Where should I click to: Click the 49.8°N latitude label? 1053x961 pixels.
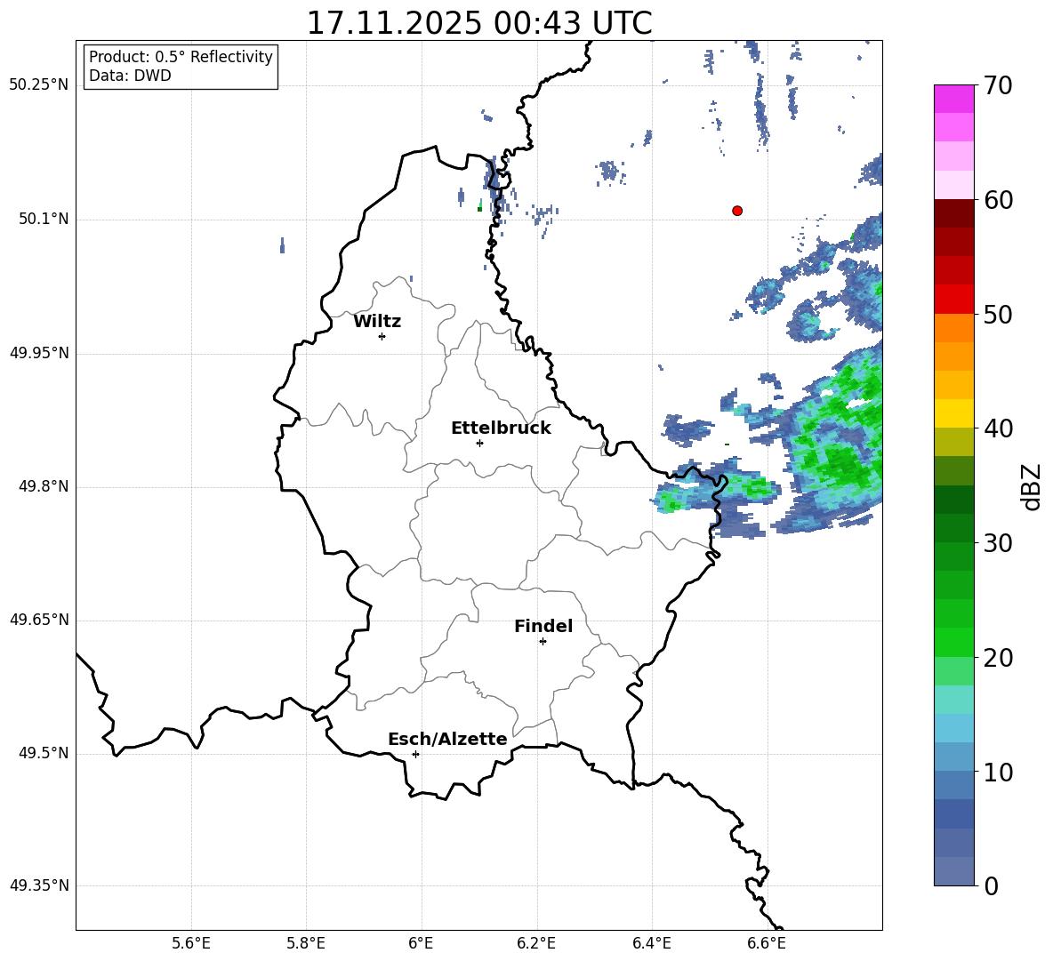click(44, 487)
